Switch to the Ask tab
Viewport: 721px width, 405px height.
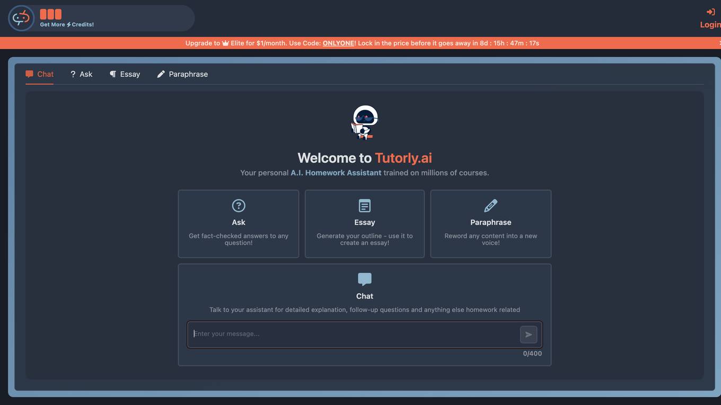point(81,74)
